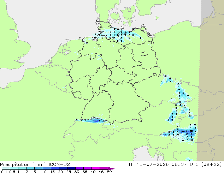This screenshot has height=173, width=224.
Task: Click the 1–2 mm legend color box
Action: [22, 168]
